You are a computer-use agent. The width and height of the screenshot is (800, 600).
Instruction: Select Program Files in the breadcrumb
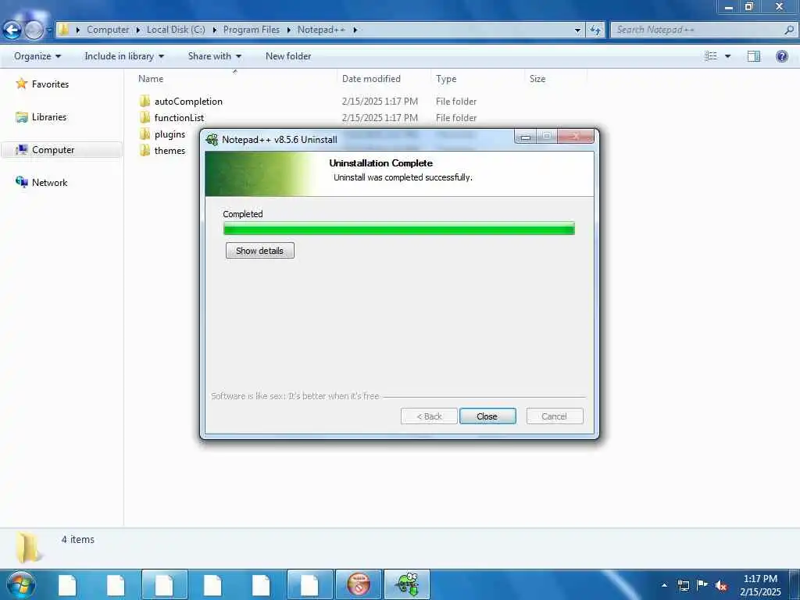[251, 30]
